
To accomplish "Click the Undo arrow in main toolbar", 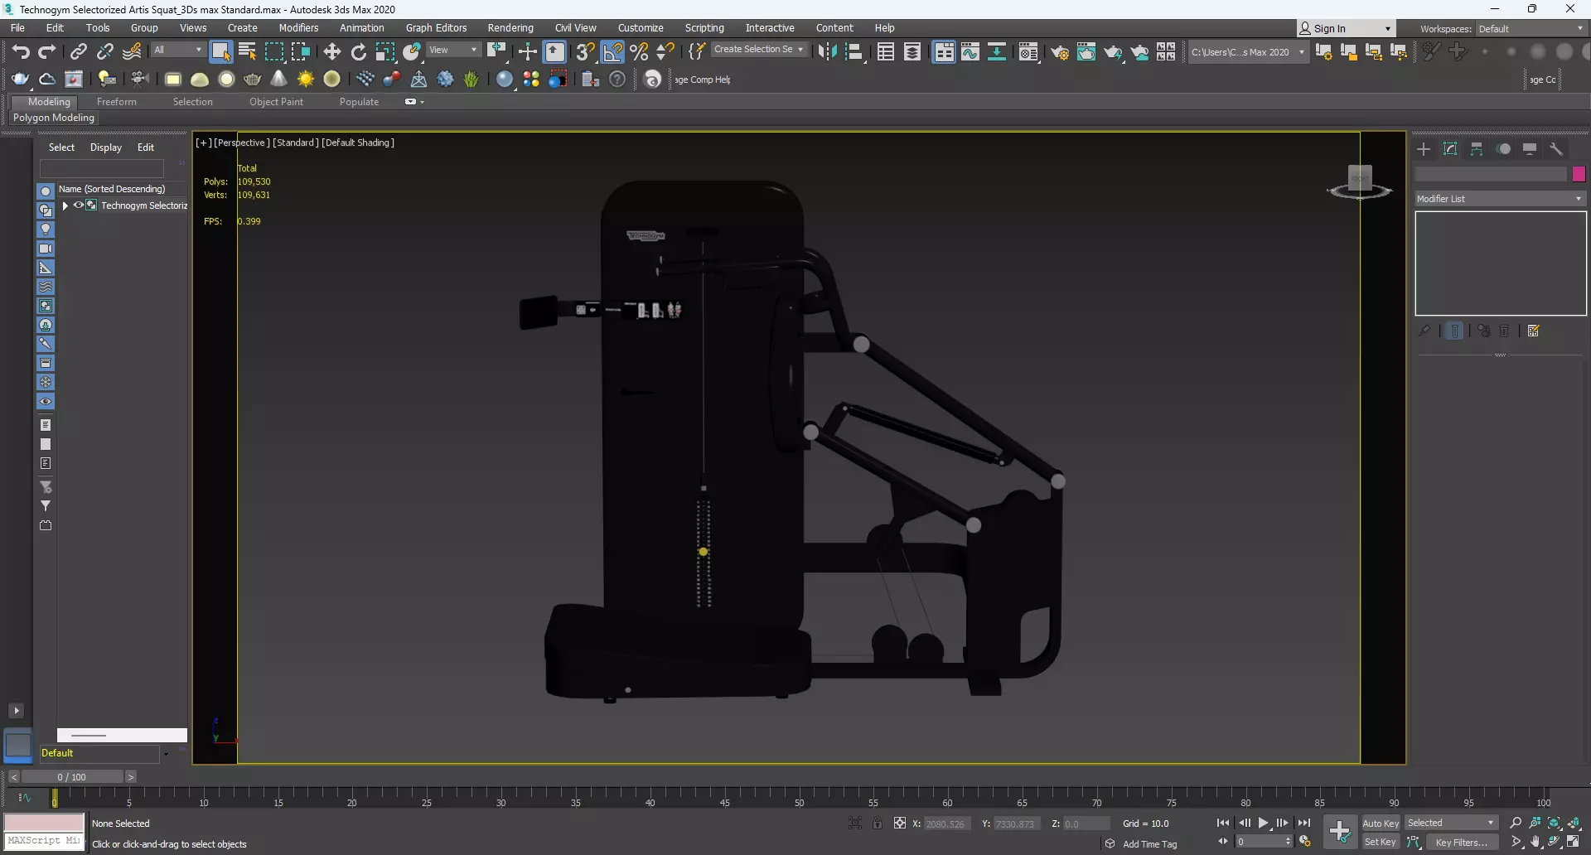I will click(21, 52).
